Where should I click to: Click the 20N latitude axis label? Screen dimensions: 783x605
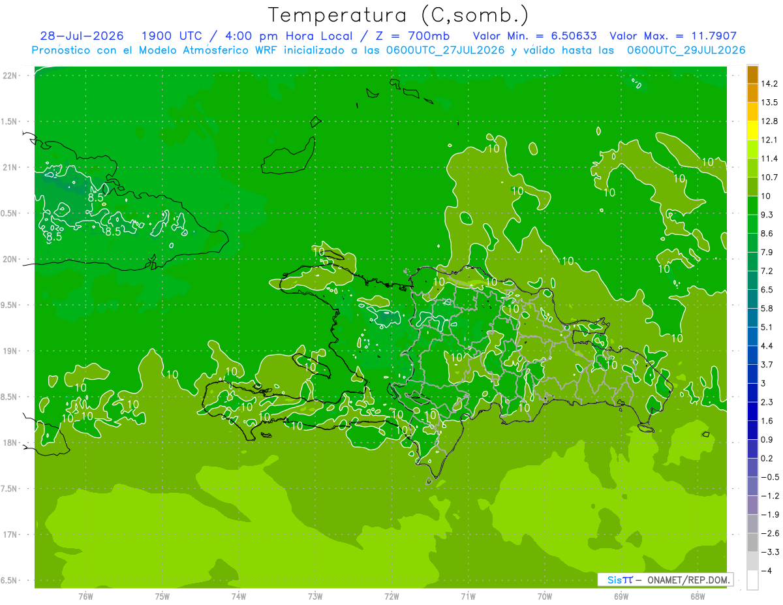tap(10, 259)
